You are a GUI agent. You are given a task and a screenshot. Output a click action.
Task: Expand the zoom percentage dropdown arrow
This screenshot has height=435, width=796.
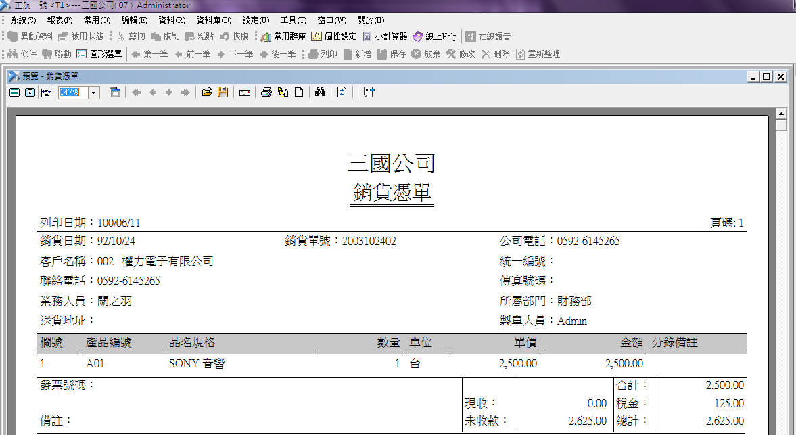[94, 93]
